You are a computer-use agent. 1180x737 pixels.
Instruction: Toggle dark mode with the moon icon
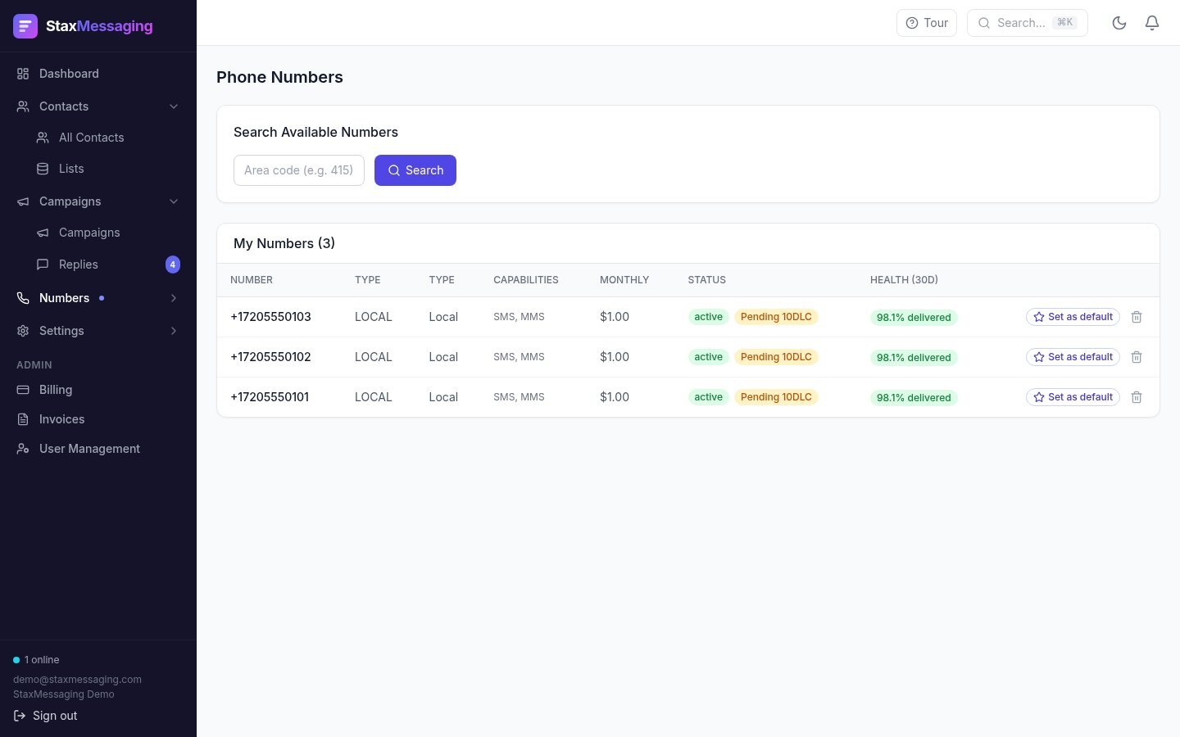pos(1119,23)
